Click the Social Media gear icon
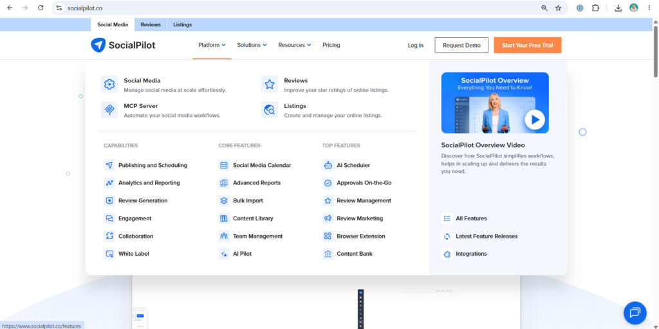This screenshot has width=659, height=329. tap(109, 84)
